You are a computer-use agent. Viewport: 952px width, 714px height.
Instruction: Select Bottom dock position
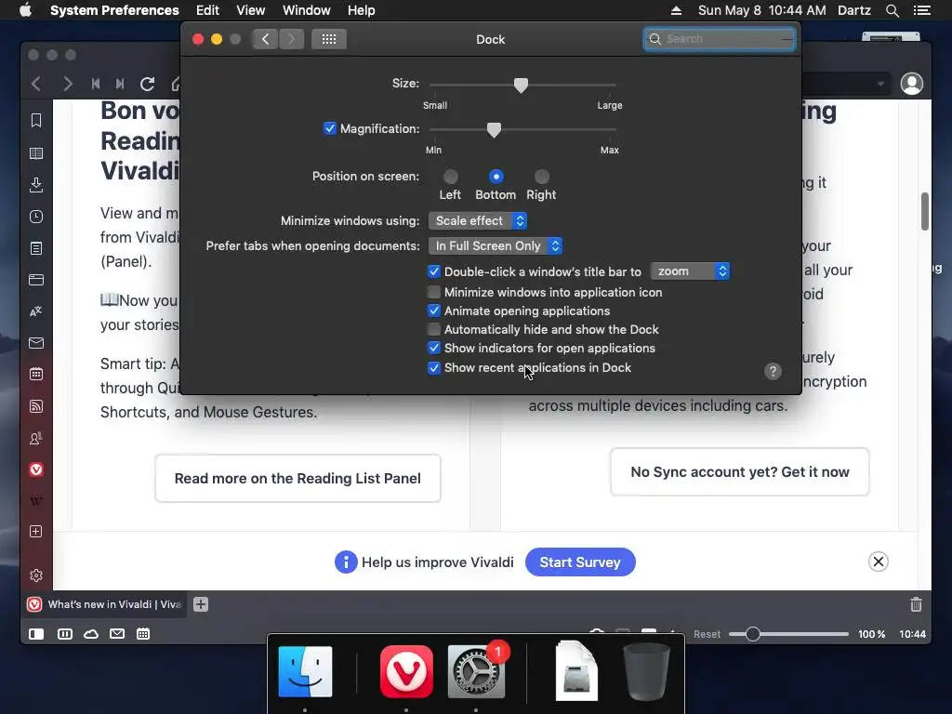click(496, 177)
